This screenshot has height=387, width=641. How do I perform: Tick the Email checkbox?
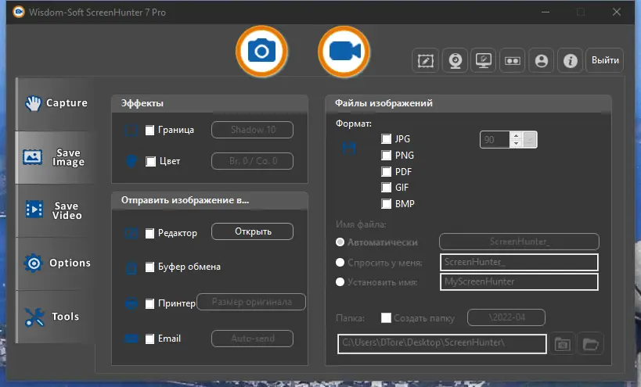tap(150, 339)
